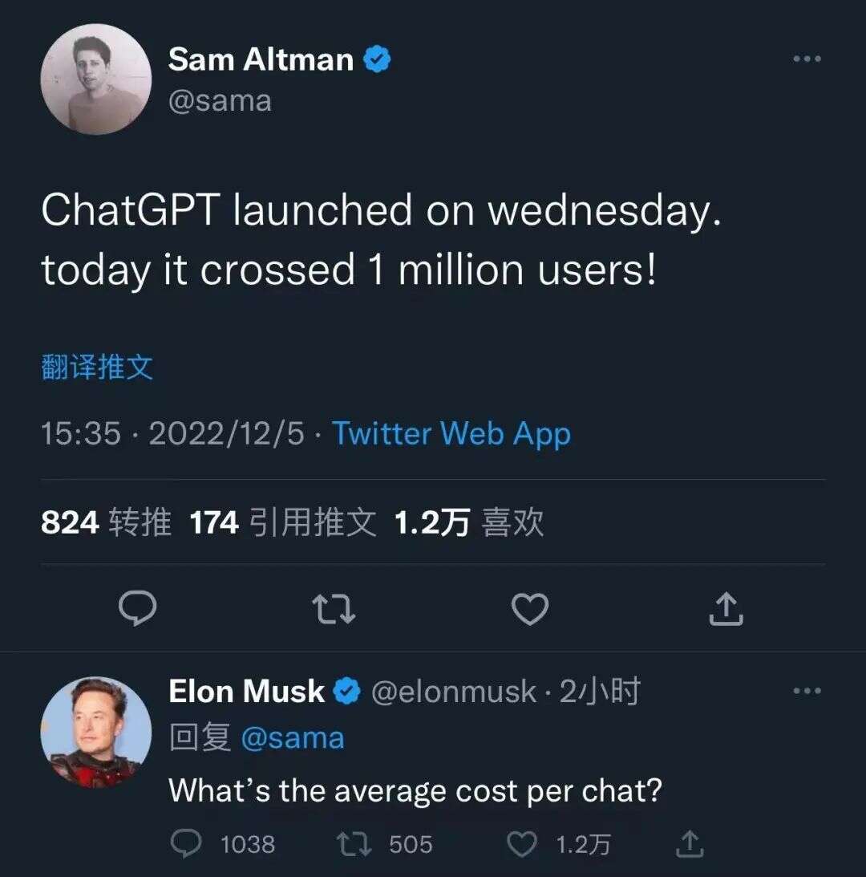Click the 翻译推文 translate link

click(98, 367)
